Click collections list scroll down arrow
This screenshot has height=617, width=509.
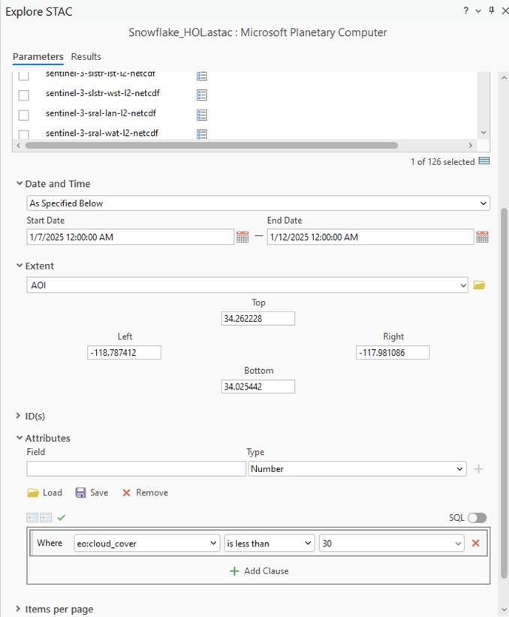pyautogui.click(x=483, y=133)
